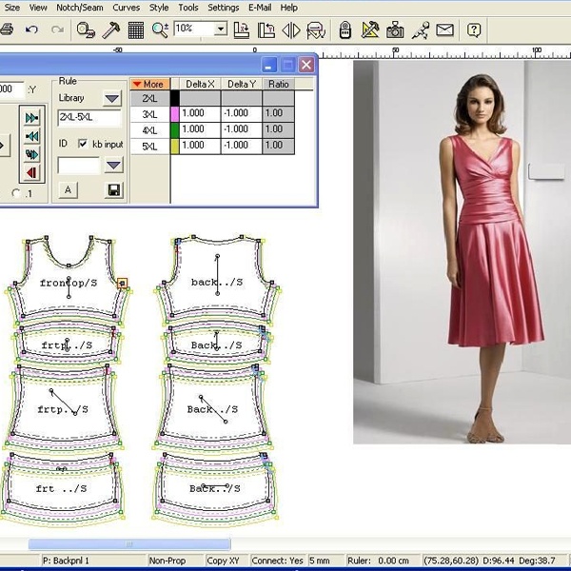Click the next grade point arrow icon
This screenshot has width=571, height=571.
coord(31,118)
